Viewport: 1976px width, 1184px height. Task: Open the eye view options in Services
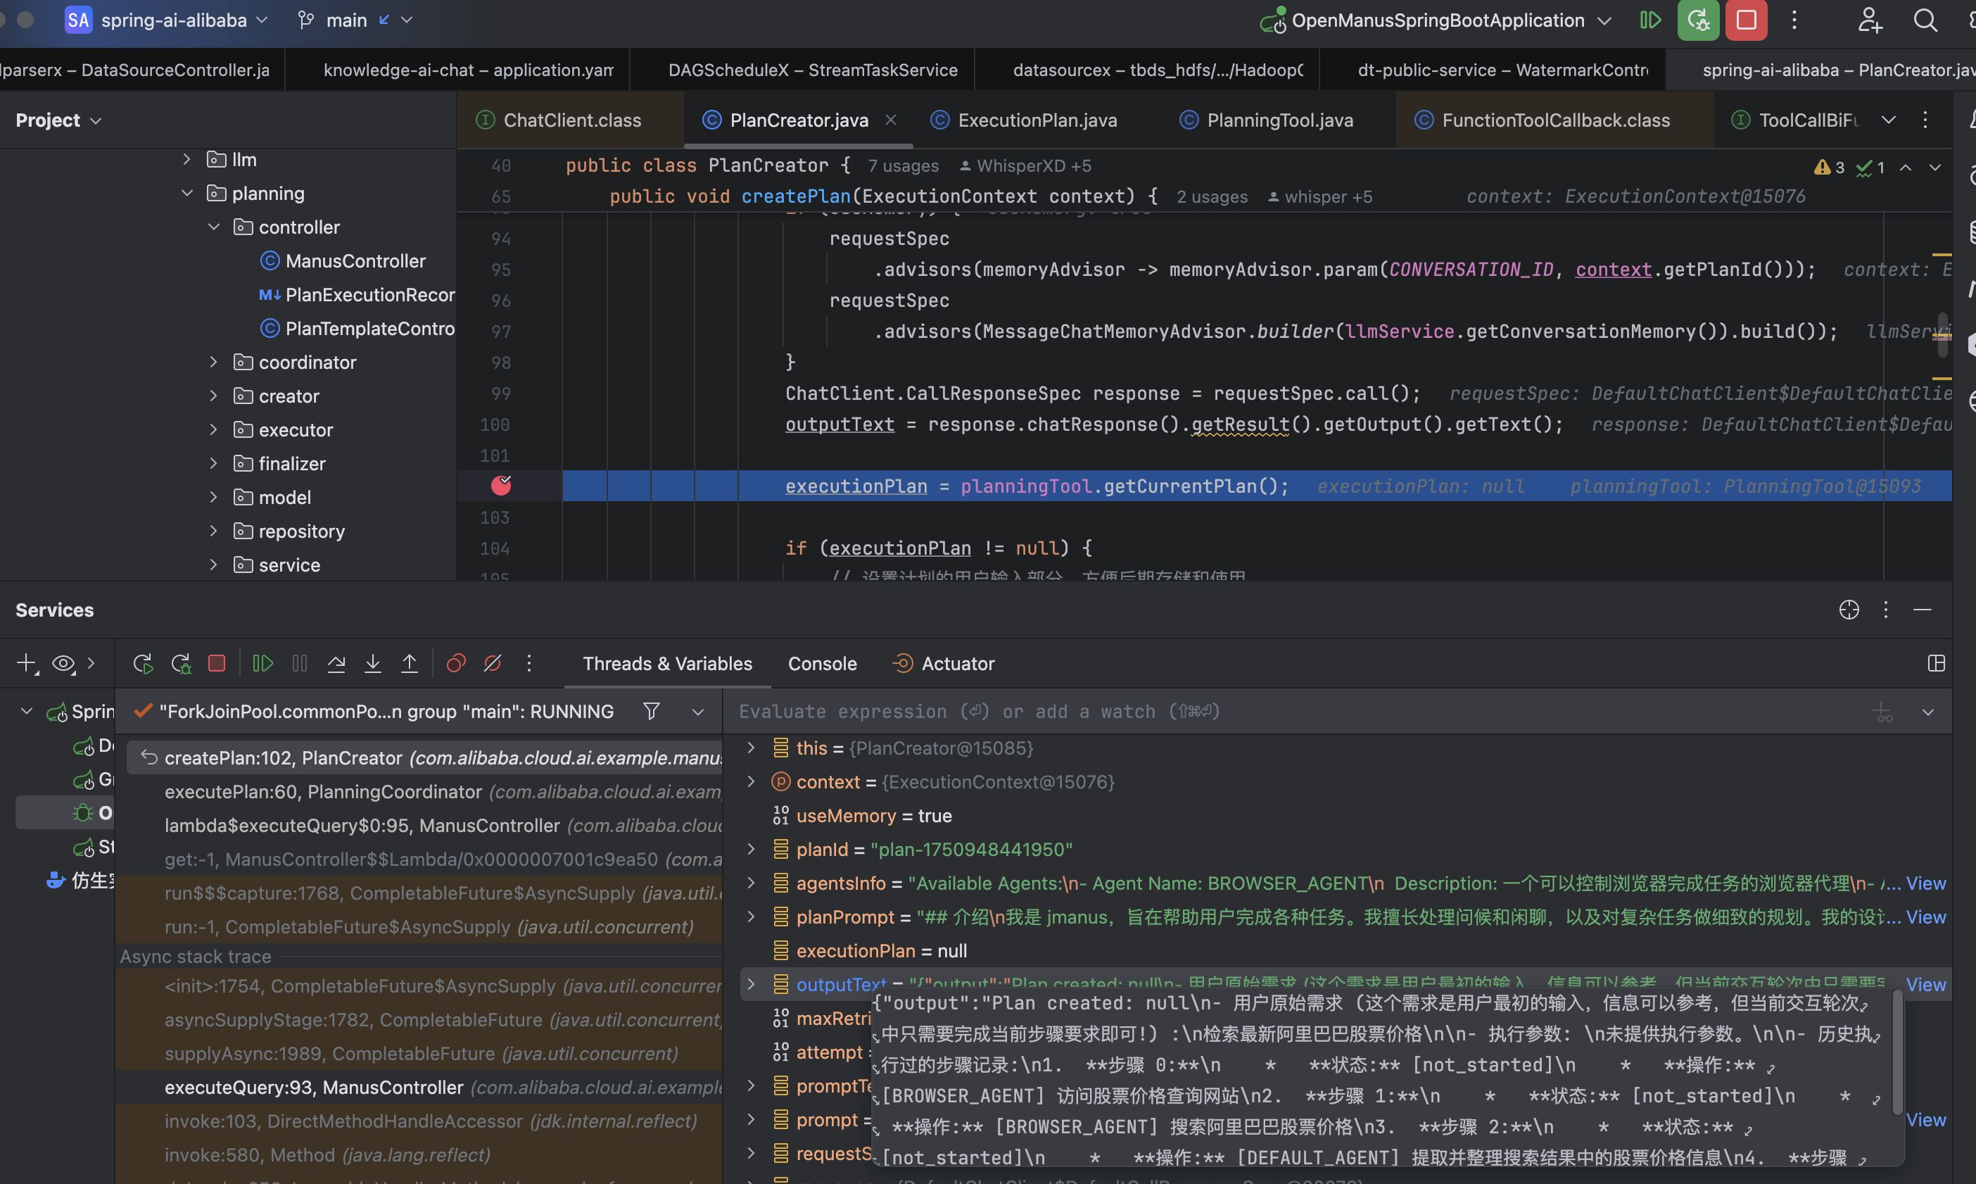pyautogui.click(x=63, y=664)
